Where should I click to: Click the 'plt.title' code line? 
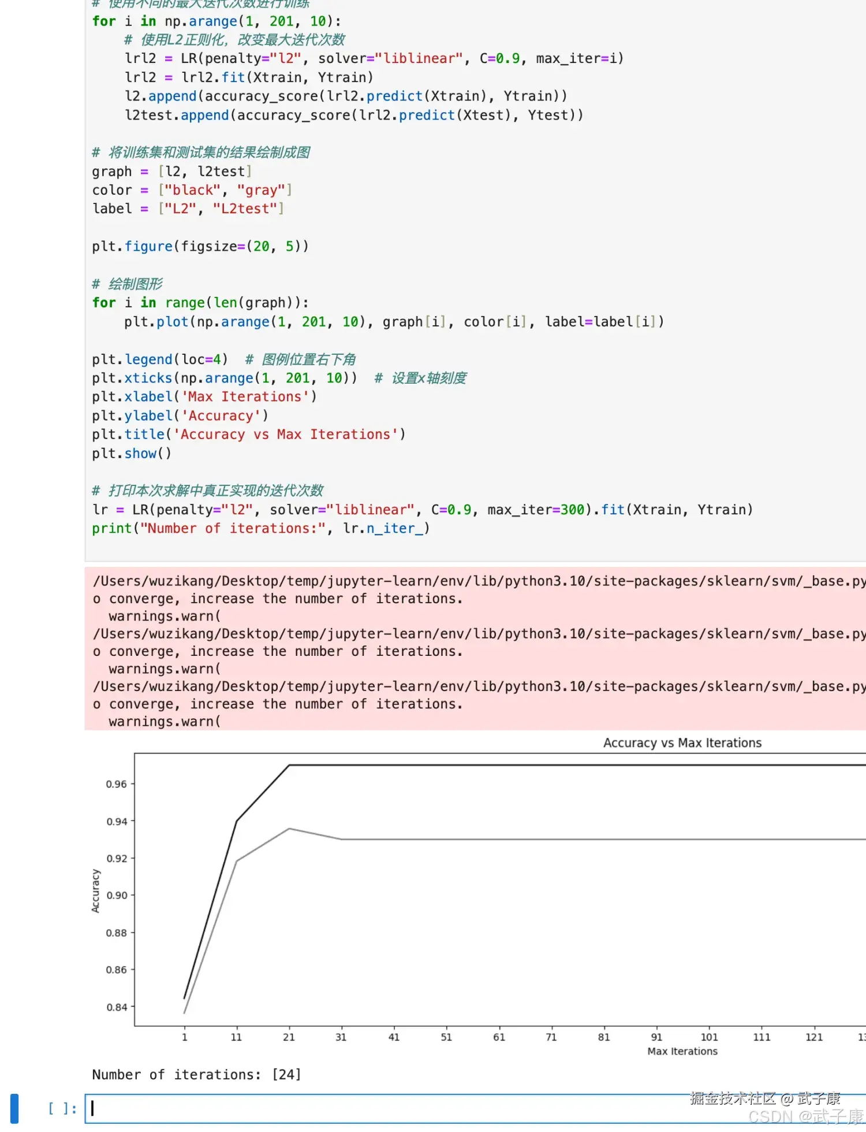(x=249, y=434)
